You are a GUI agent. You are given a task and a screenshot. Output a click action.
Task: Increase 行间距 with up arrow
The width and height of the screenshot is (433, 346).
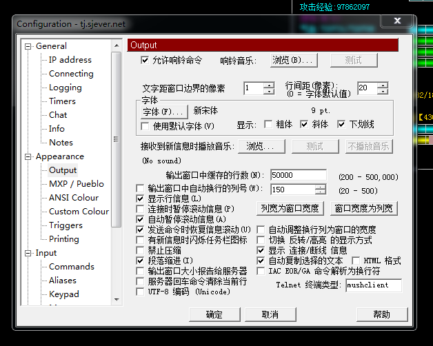pos(383,85)
